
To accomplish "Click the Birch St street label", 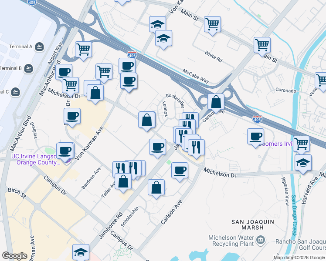I will (17, 193).
